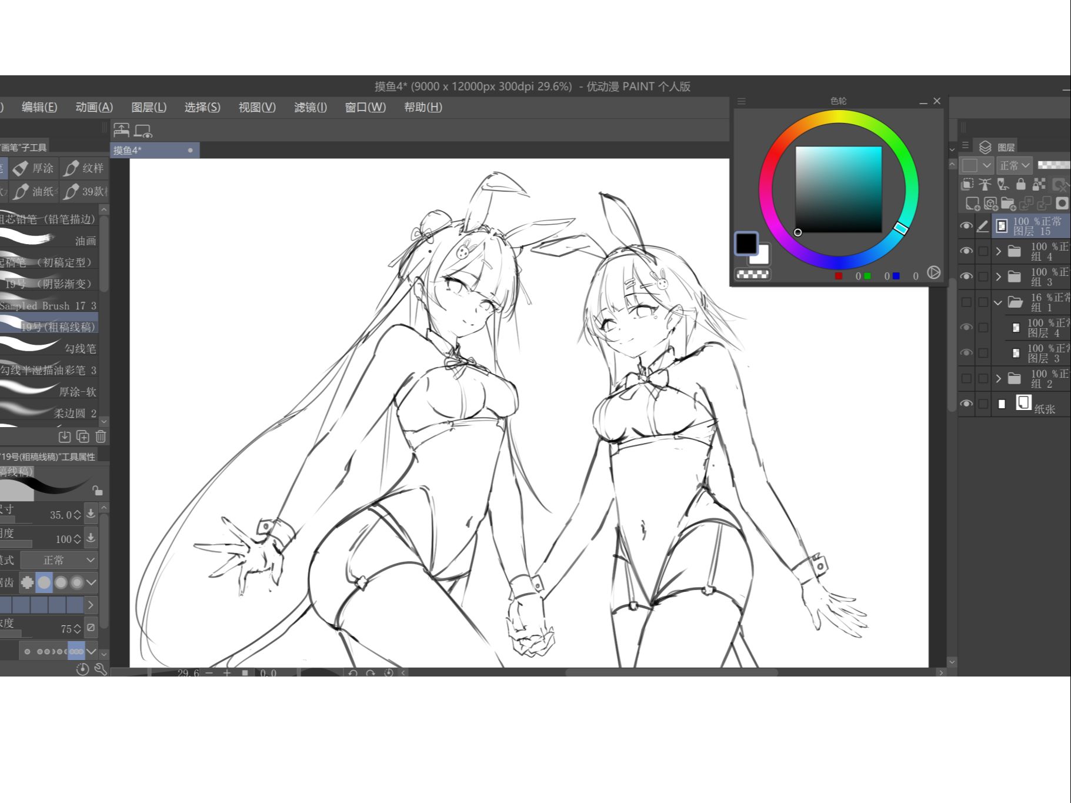Open the color wheel panel menu
The width and height of the screenshot is (1071, 803).
coord(741,101)
